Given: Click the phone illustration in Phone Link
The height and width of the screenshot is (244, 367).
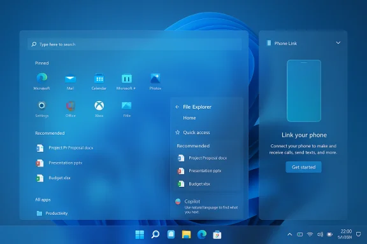Looking at the screenshot, I should point(304,91).
